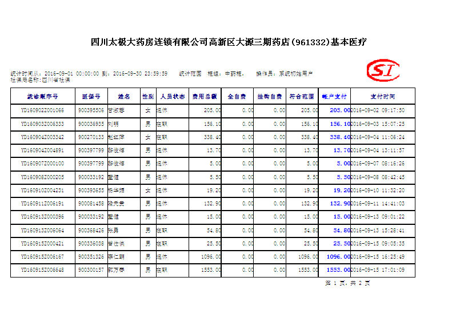Click the 费用总额 column header

pos(205,97)
